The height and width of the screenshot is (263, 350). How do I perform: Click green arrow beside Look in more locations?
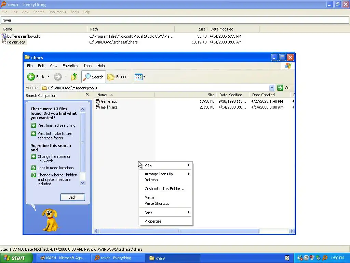tap(33, 168)
